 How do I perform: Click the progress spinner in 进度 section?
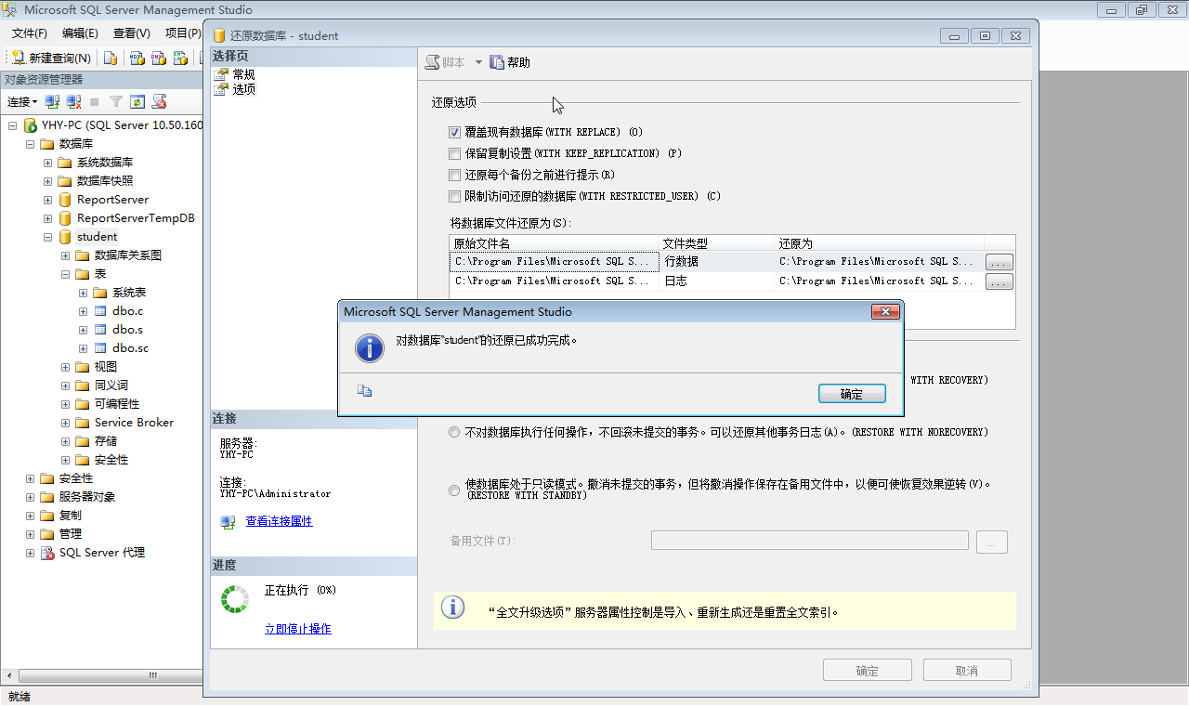click(x=235, y=599)
